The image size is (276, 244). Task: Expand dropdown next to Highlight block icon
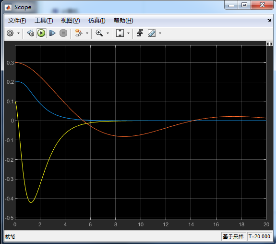[87, 33]
